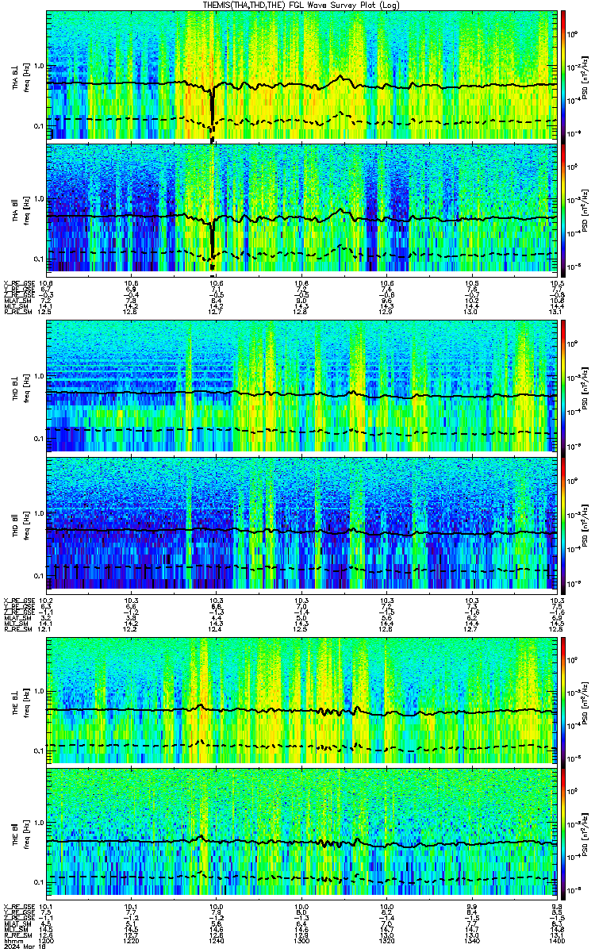Click the "1300" time tick label
Screen dimensions: 595x952
(301, 942)
